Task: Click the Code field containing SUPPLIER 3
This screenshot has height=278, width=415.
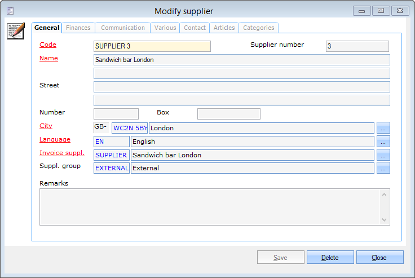Action: tap(152, 46)
